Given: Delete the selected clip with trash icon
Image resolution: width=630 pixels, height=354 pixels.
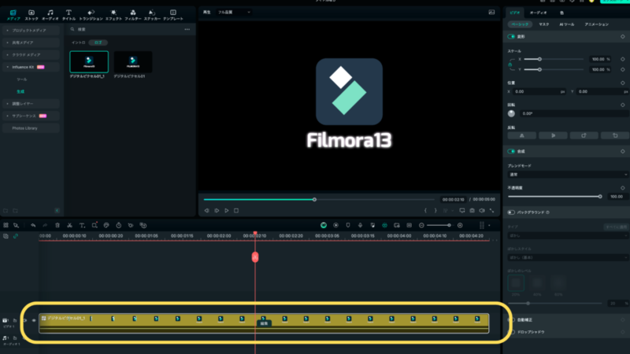Looking at the screenshot, I should coord(57,226).
